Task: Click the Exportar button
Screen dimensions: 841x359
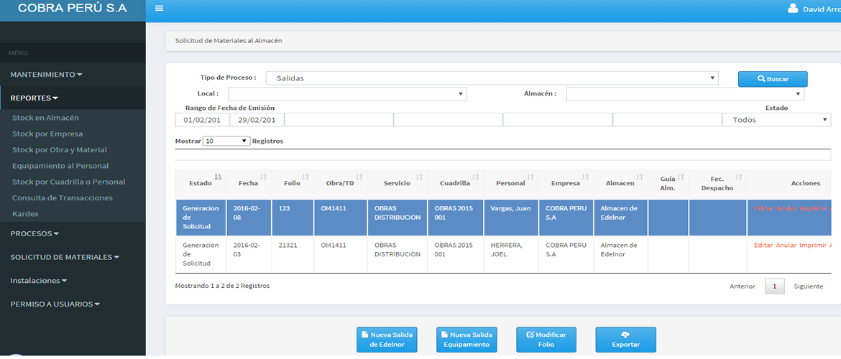Action: click(x=625, y=339)
